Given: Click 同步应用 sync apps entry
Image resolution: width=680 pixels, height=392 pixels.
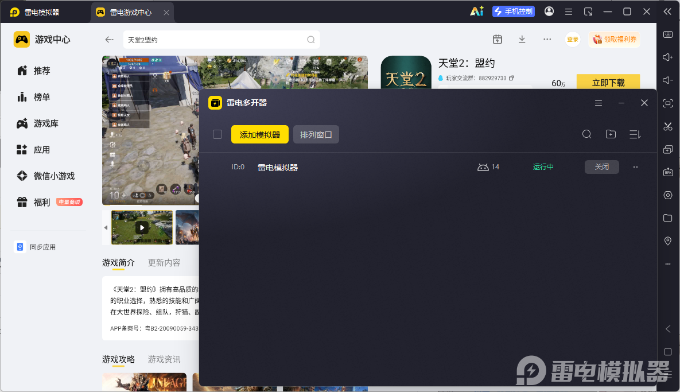Looking at the screenshot, I should tap(34, 247).
